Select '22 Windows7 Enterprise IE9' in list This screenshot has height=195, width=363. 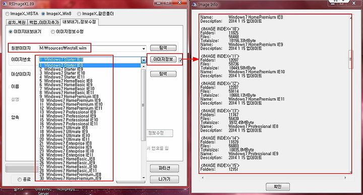[x=90, y=147]
